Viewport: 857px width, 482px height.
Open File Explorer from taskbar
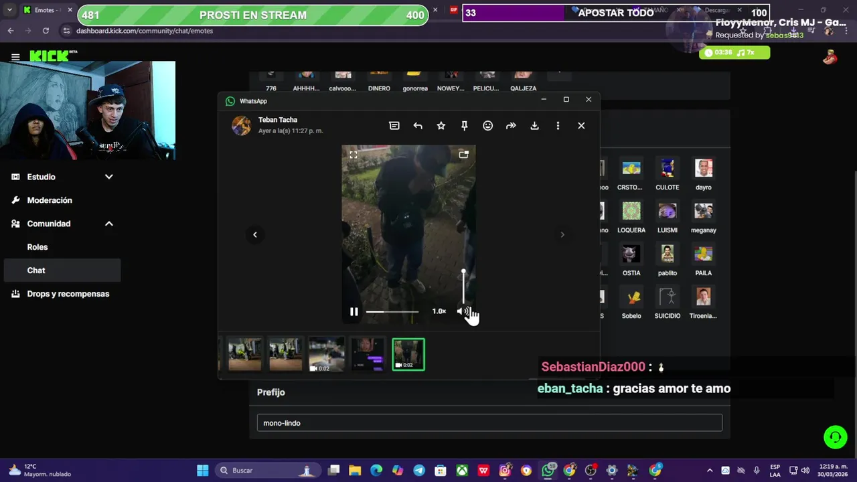pyautogui.click(x=355, y=471)
